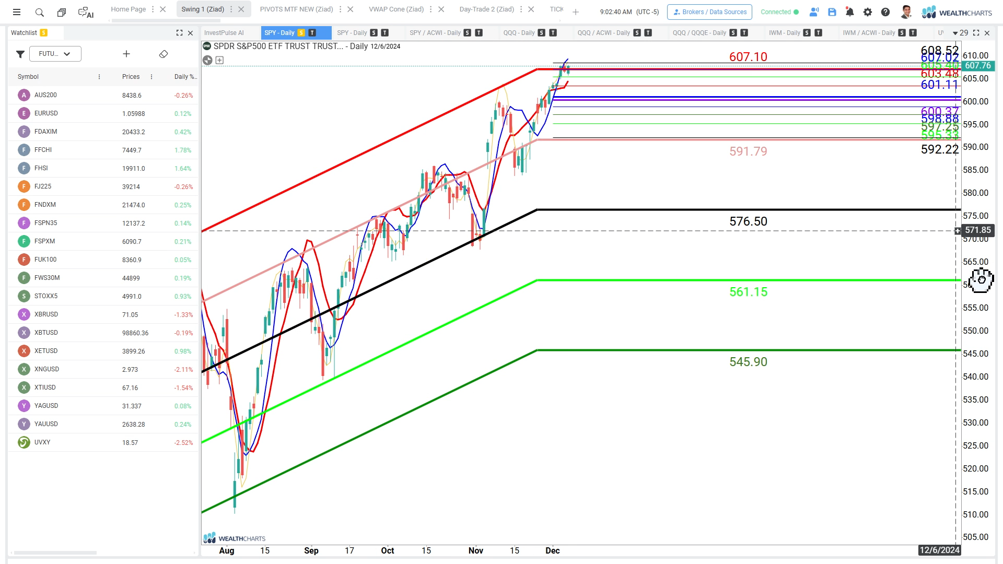Click the Brokers / Data Sources button
The width and height of the screenshot is (1003, 564).
(709, 12)
